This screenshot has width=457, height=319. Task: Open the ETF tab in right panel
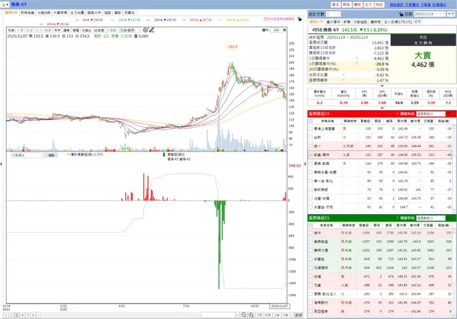[417, 22]
